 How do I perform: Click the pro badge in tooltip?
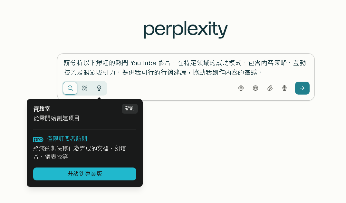38,139
